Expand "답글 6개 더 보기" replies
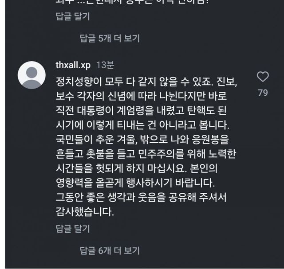The height and width of the screenshot is (269, 284). (109, 250)
